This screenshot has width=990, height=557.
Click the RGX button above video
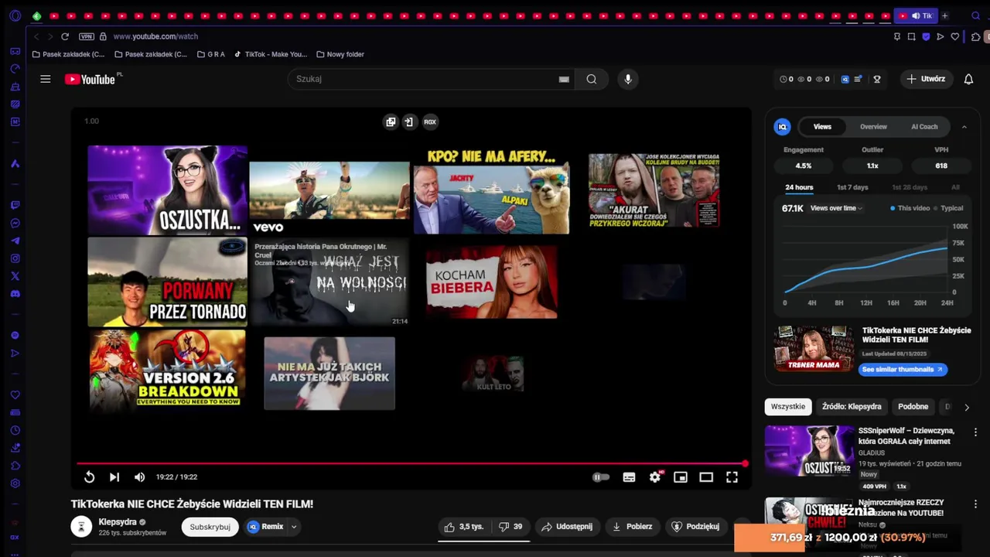(430, 121)
